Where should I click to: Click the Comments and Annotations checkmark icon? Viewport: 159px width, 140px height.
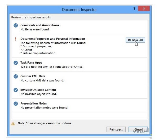tap(16, 25)
